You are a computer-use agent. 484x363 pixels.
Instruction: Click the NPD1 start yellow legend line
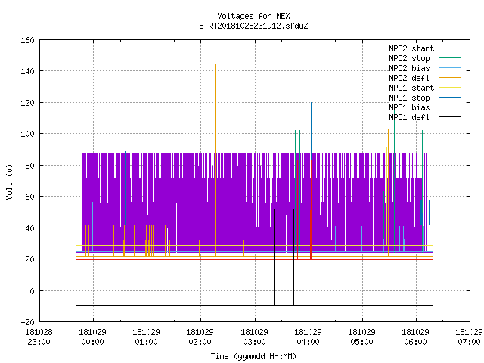pyautogui.click(x=450, y=88)
